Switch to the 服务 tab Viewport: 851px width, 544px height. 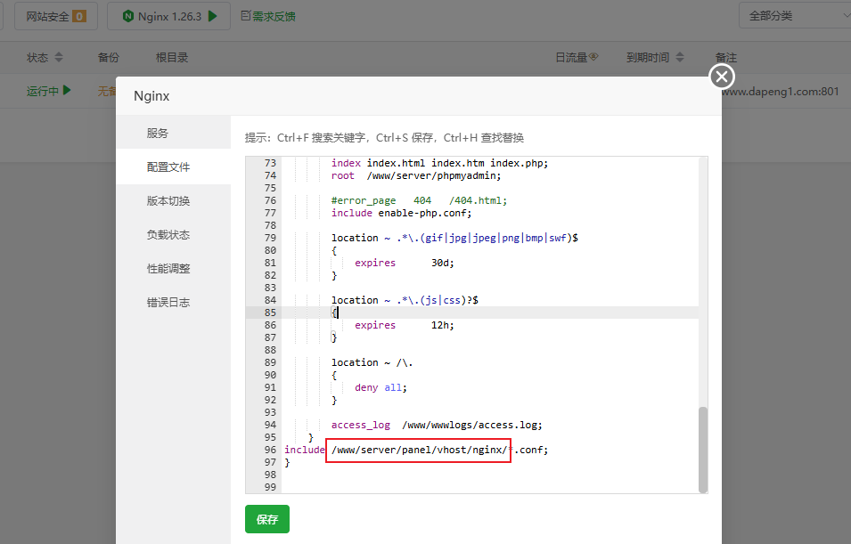pos(158,133)
